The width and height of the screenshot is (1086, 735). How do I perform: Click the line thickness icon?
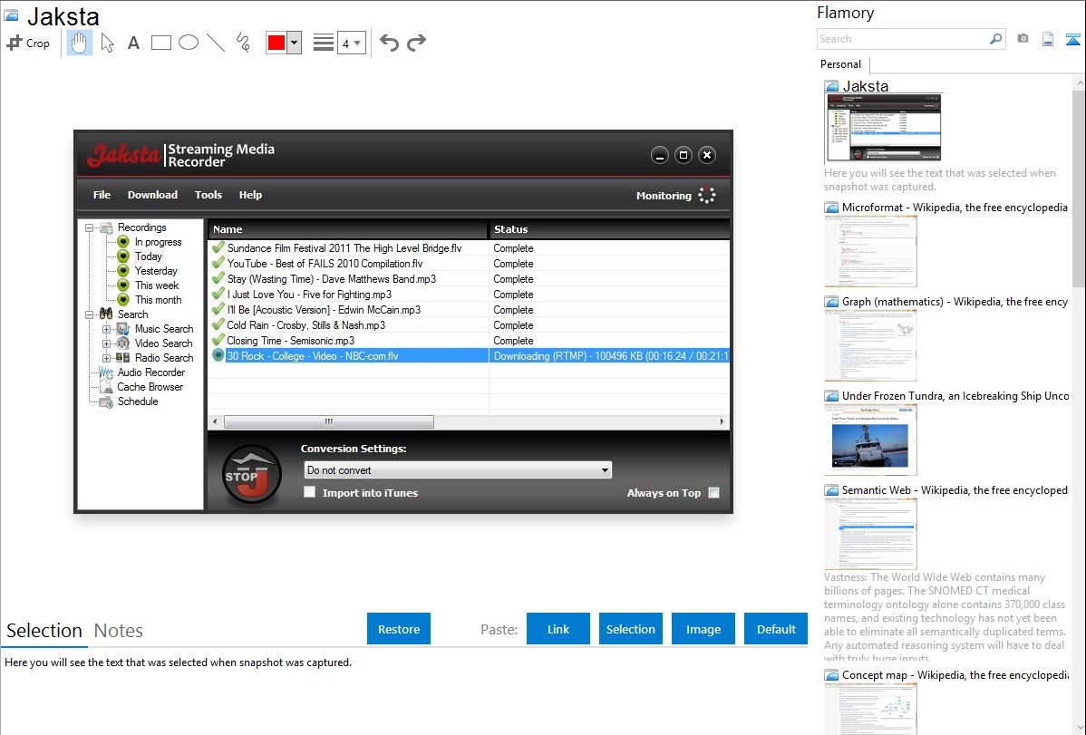324,43
